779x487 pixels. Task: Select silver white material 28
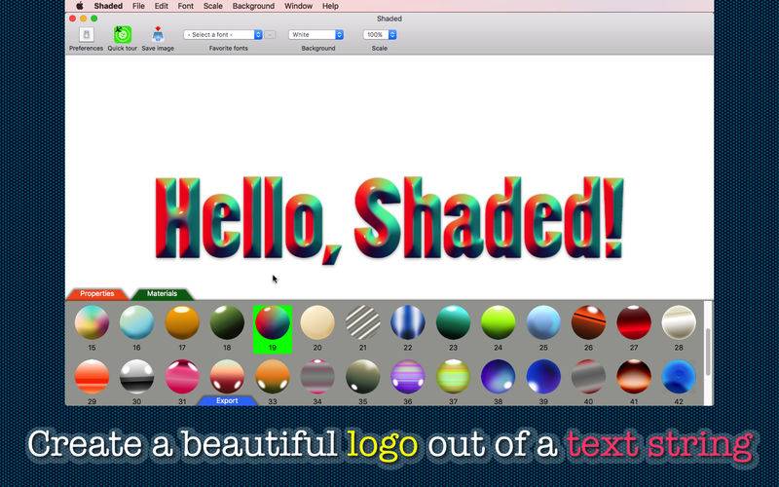(x=679, y=322)
